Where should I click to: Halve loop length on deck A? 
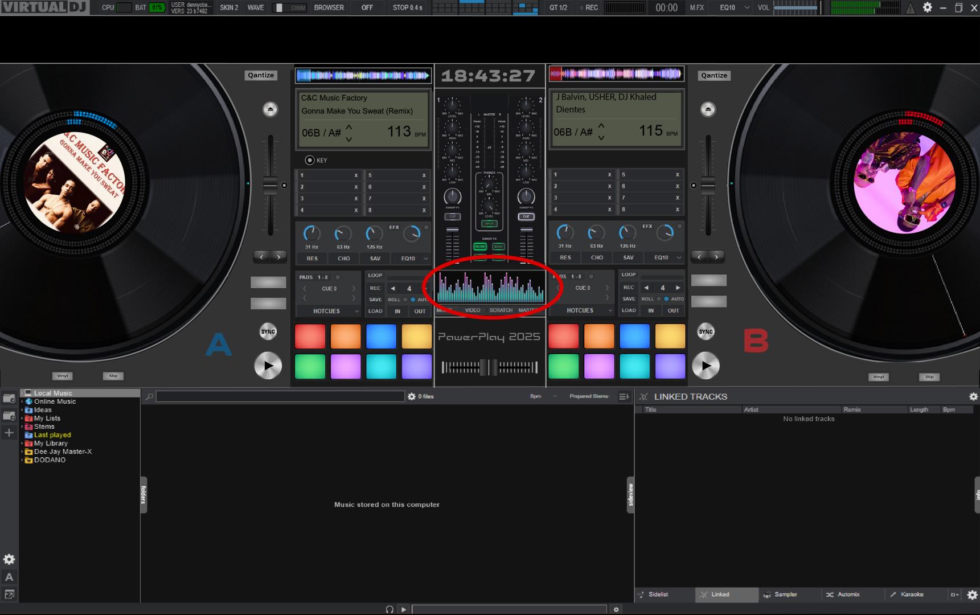pyautogui.click(x=392, y=288)
